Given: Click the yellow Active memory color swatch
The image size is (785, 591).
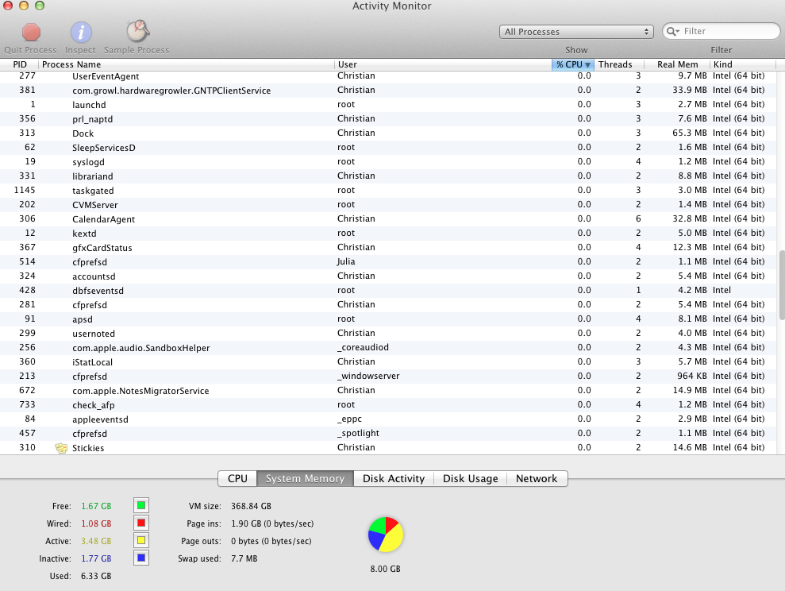Looking at the screenshot, I should point(141,540).
